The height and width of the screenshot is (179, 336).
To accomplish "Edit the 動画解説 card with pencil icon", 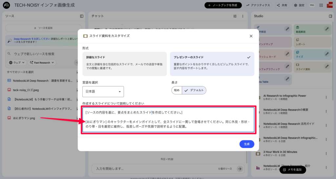I will 327,29.
